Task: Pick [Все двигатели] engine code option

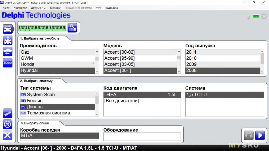Action: click(142, 101)
